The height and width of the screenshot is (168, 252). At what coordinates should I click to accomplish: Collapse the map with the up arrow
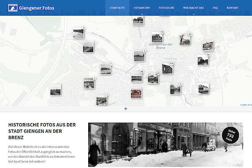126,109
